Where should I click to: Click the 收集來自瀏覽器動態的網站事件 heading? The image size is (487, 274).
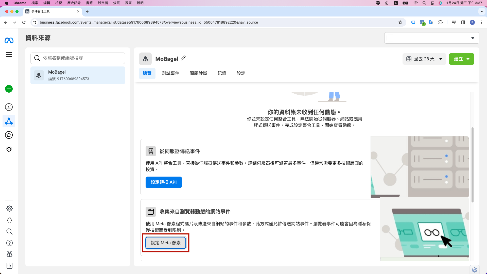click(195, 212)
